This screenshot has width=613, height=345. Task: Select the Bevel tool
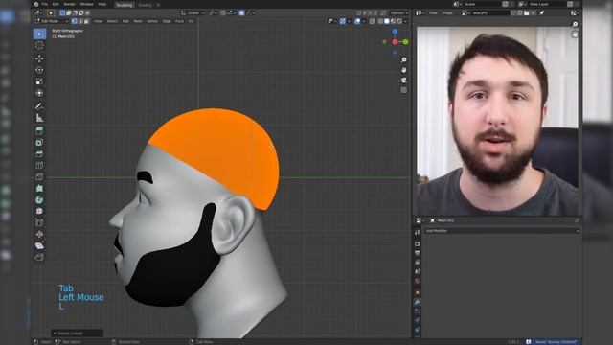pos(39,154)
